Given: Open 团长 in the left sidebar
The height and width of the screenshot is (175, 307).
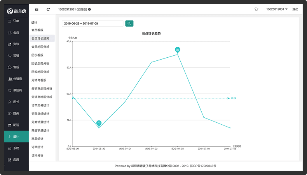Looking at the screenshot, I should pos(16,102).
